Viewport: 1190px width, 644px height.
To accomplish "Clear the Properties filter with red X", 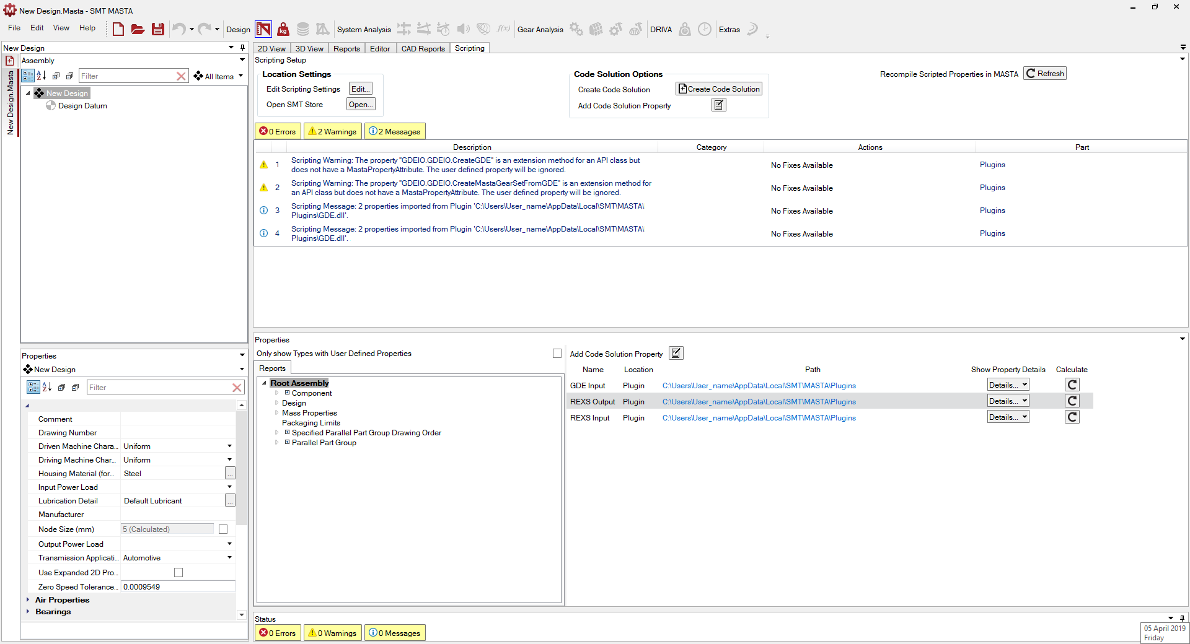I will tap(237, 388).
